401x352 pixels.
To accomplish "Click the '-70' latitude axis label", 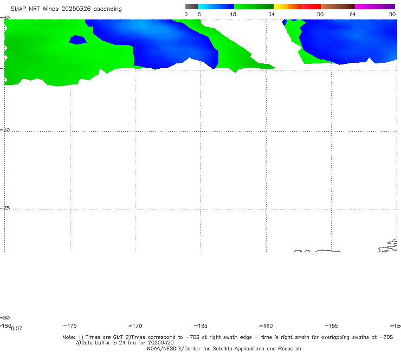I will (x=5, y=129).
